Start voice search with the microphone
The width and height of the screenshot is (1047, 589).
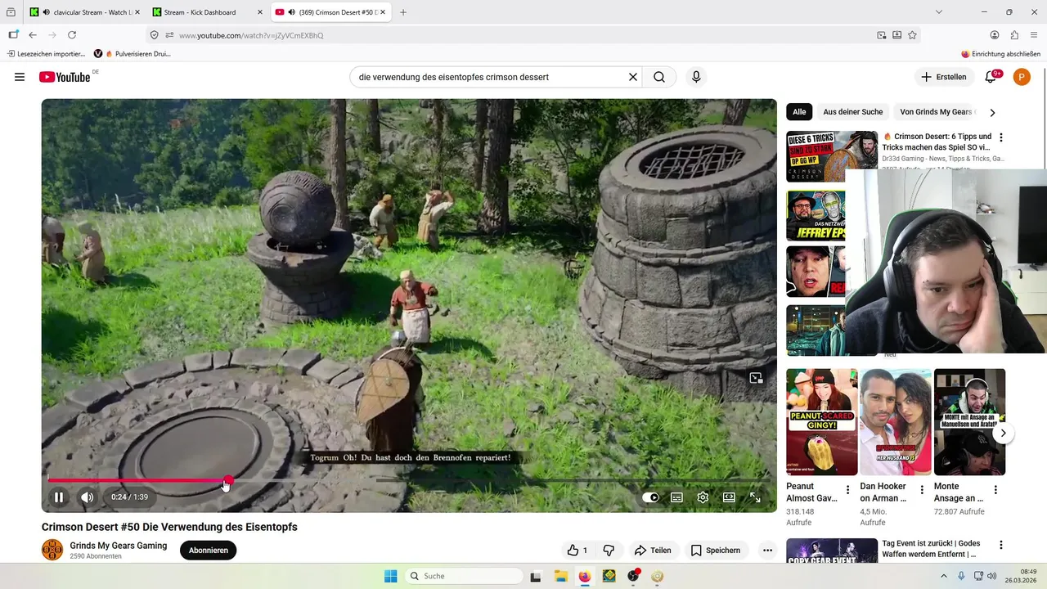(696, 77)
